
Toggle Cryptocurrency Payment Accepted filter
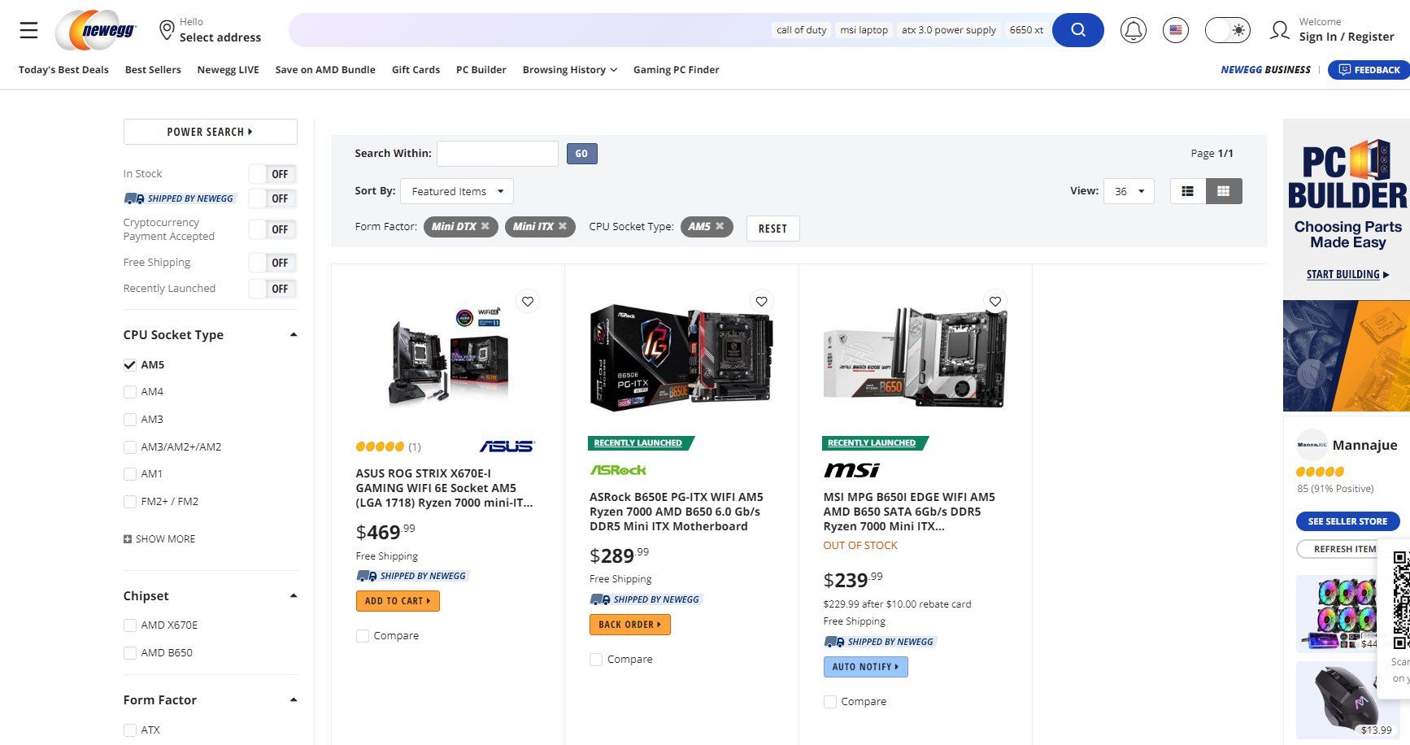click(x=272, y=229)
